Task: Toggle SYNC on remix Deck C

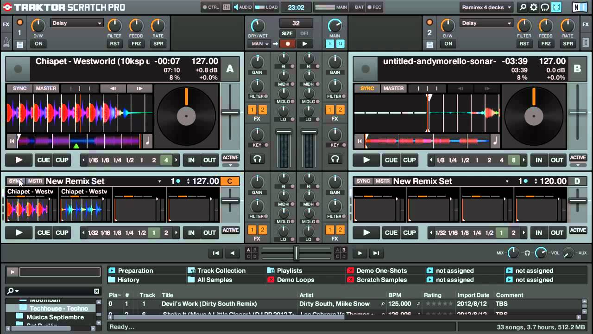Action: point(16,181)
